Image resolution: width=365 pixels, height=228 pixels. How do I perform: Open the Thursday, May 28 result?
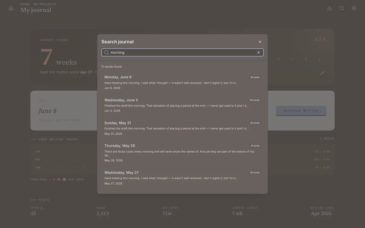tap(182, 153)
